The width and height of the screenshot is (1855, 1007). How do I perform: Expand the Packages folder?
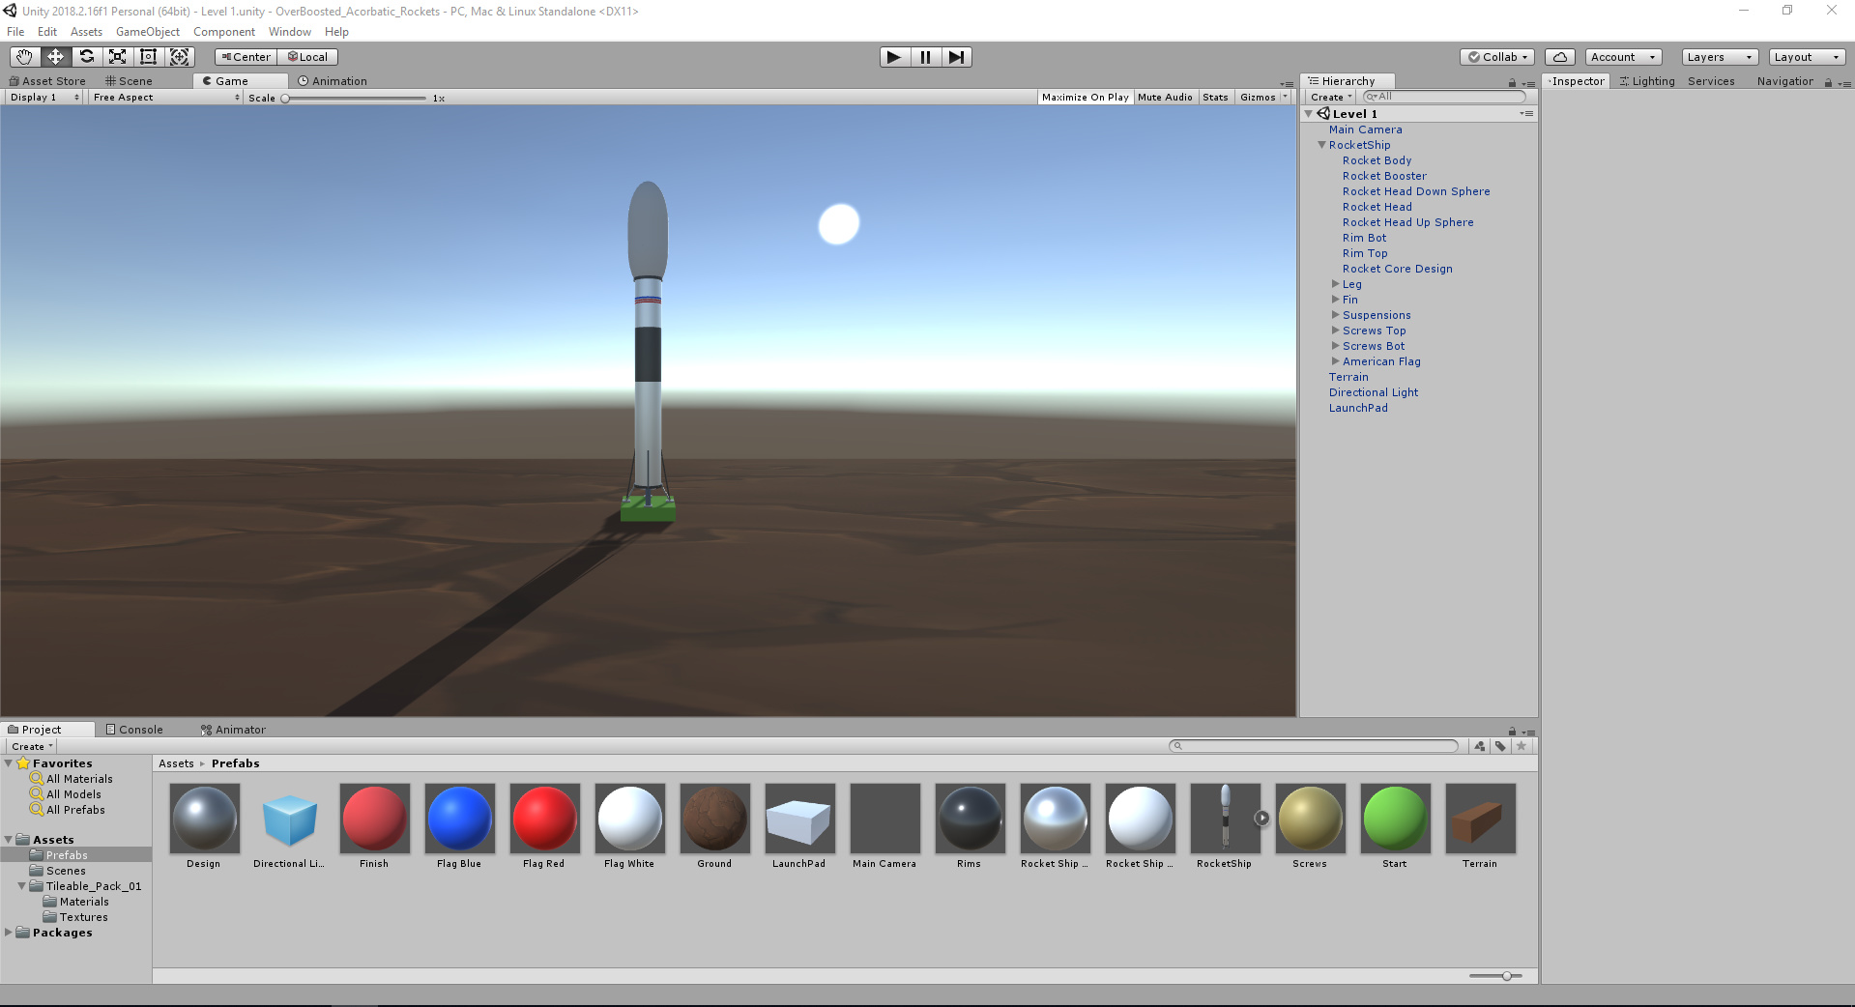[x=9, y=933]
